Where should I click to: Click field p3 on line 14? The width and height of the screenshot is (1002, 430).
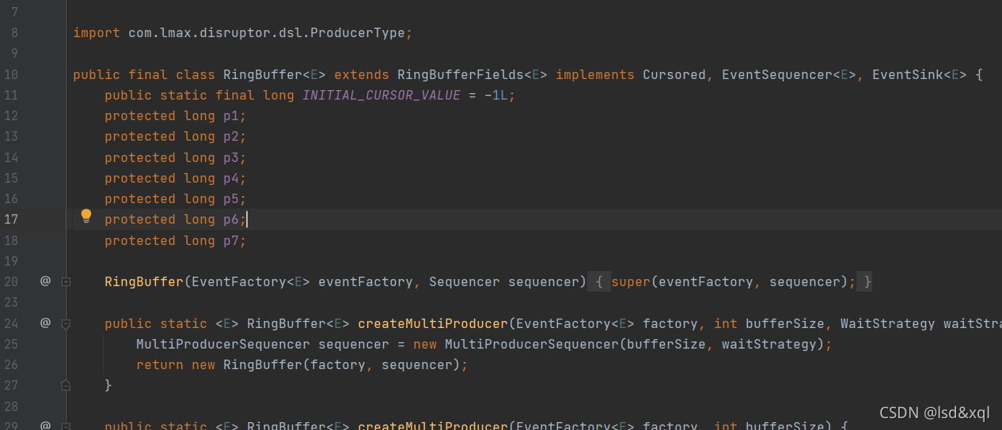coord(231,157)
